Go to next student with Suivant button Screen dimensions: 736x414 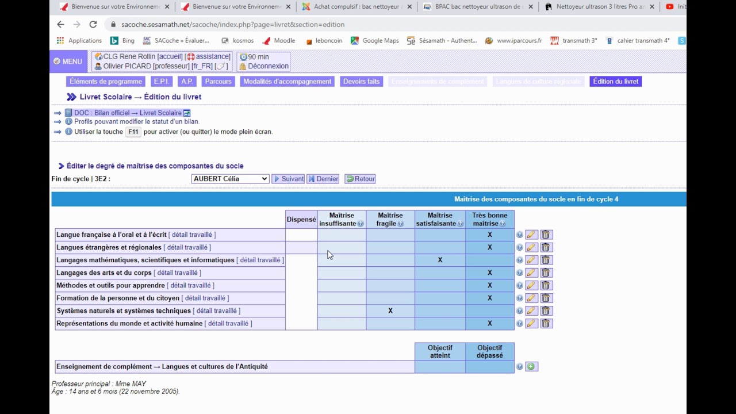288,179
